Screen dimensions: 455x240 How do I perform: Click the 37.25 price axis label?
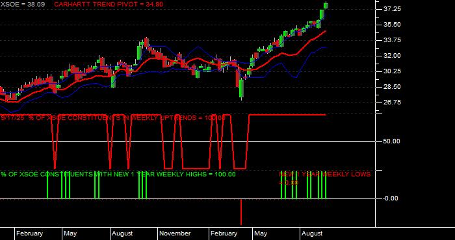[x=393, y=9]
